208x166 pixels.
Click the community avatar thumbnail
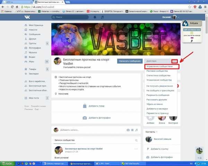click(x=58, y=61)
